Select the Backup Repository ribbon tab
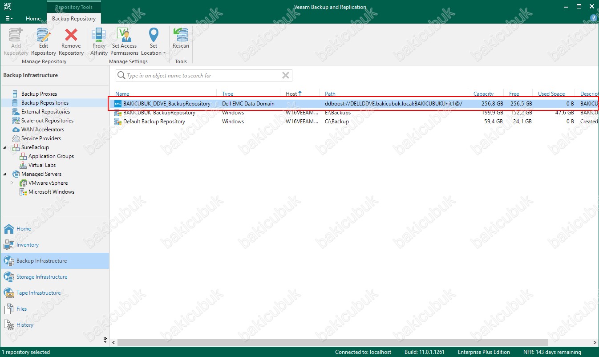 74,19
